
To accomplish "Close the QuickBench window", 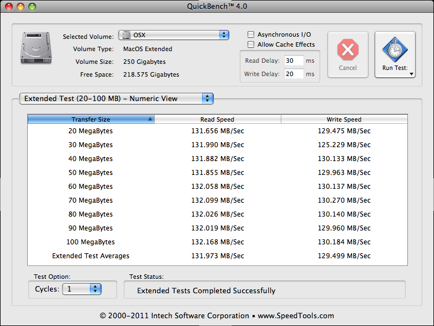I will pyautogui.click(x=9, y=6).
